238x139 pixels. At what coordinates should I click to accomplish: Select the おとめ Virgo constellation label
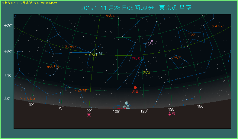click(136, 58)
